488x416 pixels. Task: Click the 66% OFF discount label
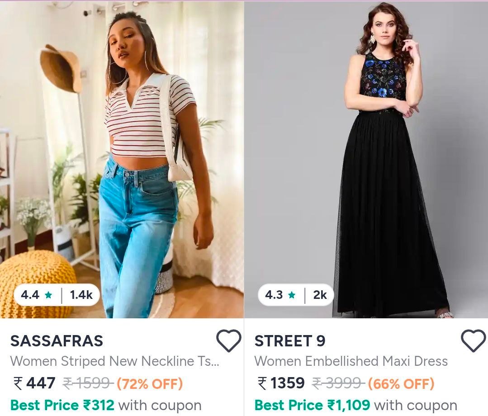401,384
